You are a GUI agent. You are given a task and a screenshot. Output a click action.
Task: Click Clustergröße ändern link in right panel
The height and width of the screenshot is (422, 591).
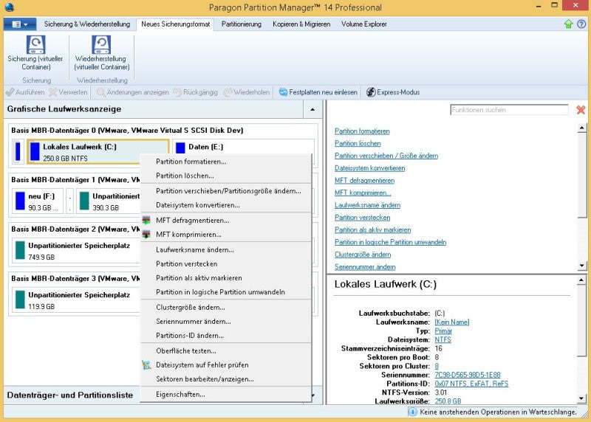pos(363,255)
